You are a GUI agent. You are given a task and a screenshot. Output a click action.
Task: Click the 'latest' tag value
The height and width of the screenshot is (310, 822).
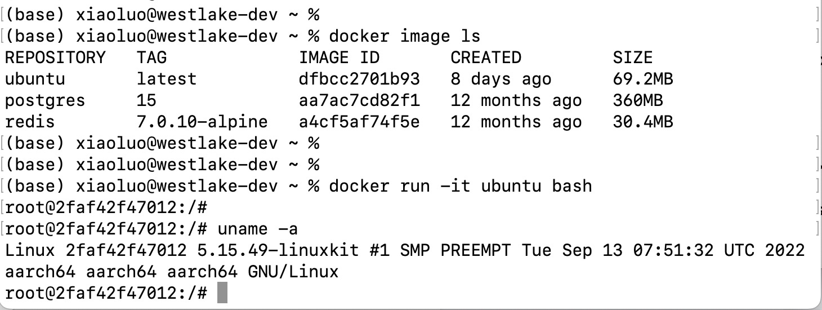(x=167, y=79)
